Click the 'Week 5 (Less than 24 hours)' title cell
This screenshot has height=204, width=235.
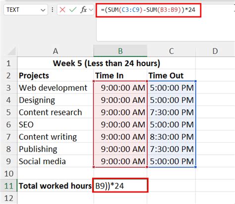(x=107, y=63)
